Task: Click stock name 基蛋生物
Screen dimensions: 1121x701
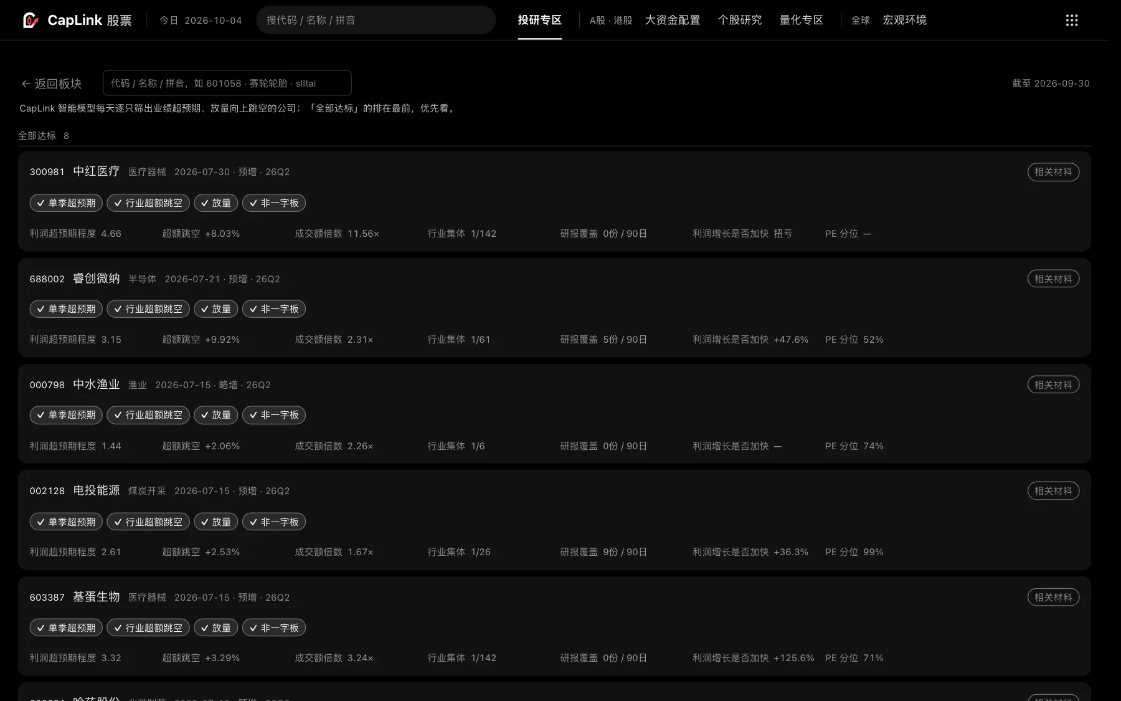Action: [x=96, y=597]
